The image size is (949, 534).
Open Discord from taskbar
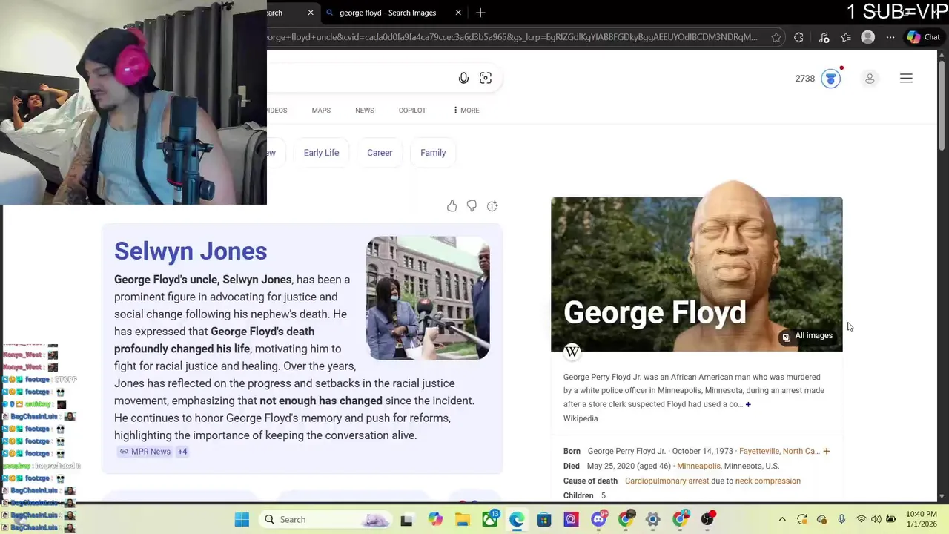click(599, 519)
